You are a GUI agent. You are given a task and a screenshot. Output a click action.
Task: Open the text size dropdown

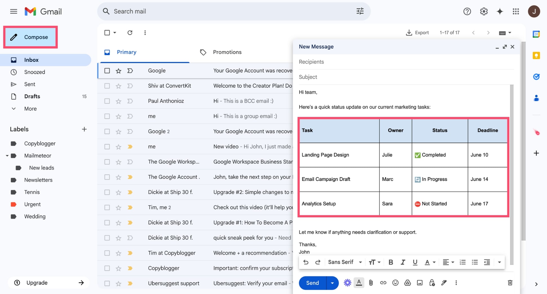point(375,262)
